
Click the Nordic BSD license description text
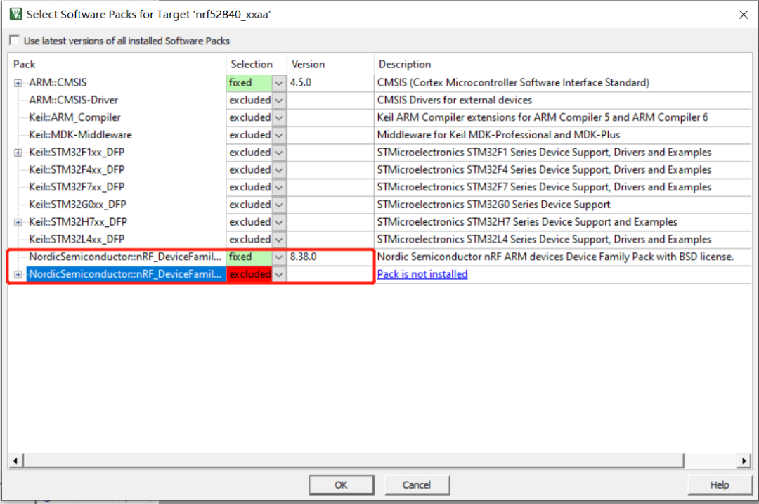[x=556, y=257]
